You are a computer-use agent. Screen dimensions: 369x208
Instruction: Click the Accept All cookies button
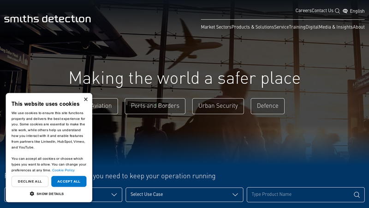[x=69, y=181]
